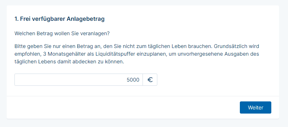The width and height of the screenshot is (288, 127).
Task: Continue with the Weiter button
Action: point(256,107)
